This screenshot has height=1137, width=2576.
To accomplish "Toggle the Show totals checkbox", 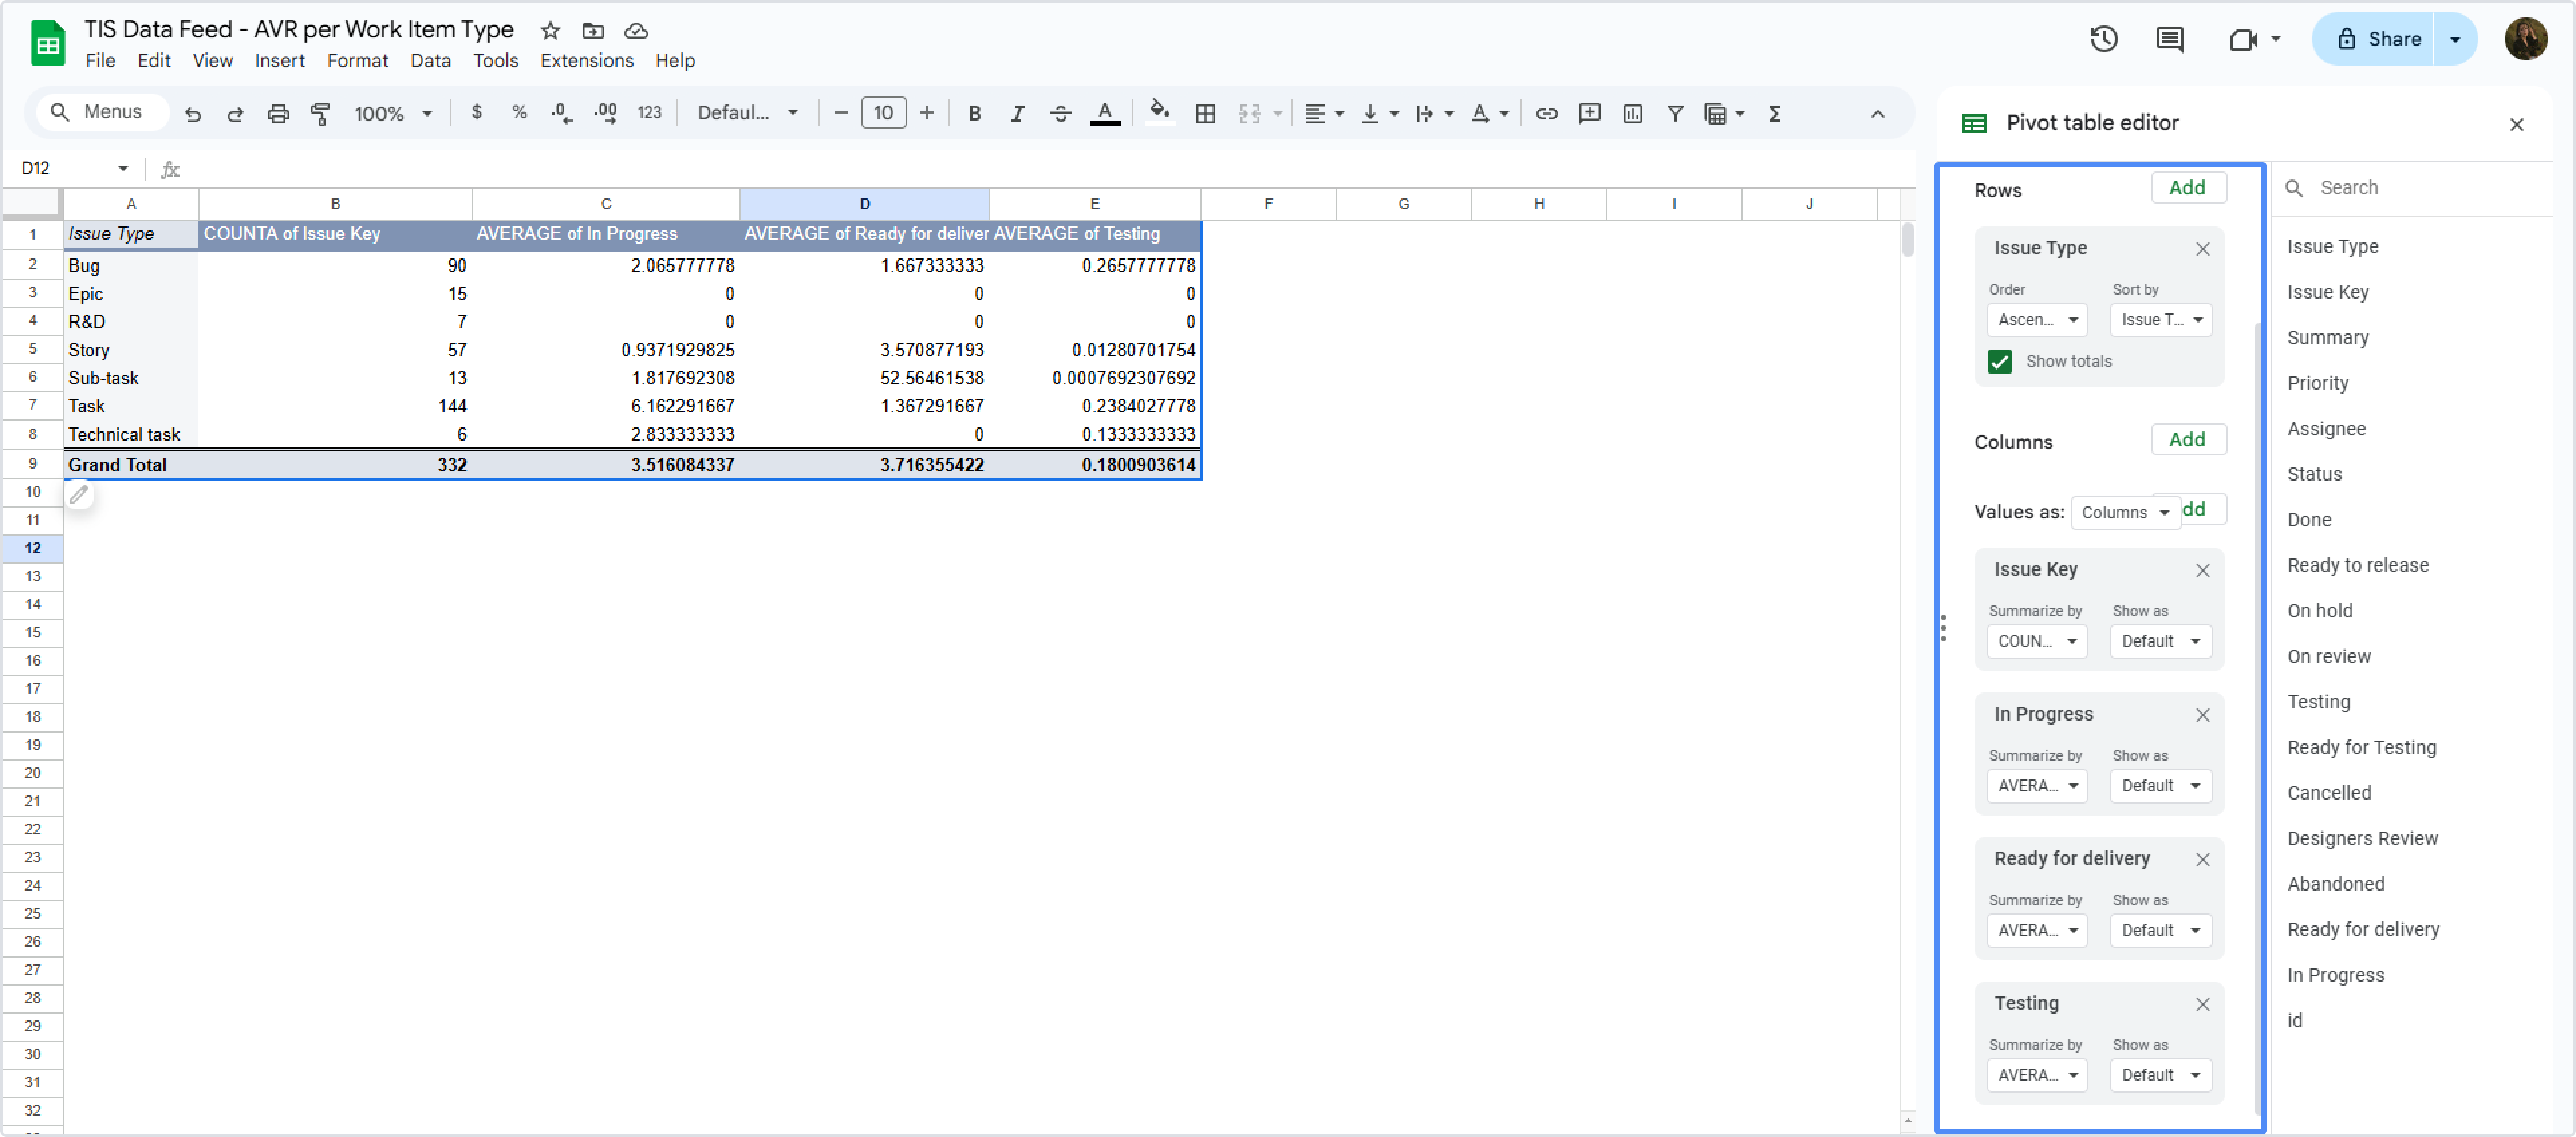I will (x=1999, y=361).
